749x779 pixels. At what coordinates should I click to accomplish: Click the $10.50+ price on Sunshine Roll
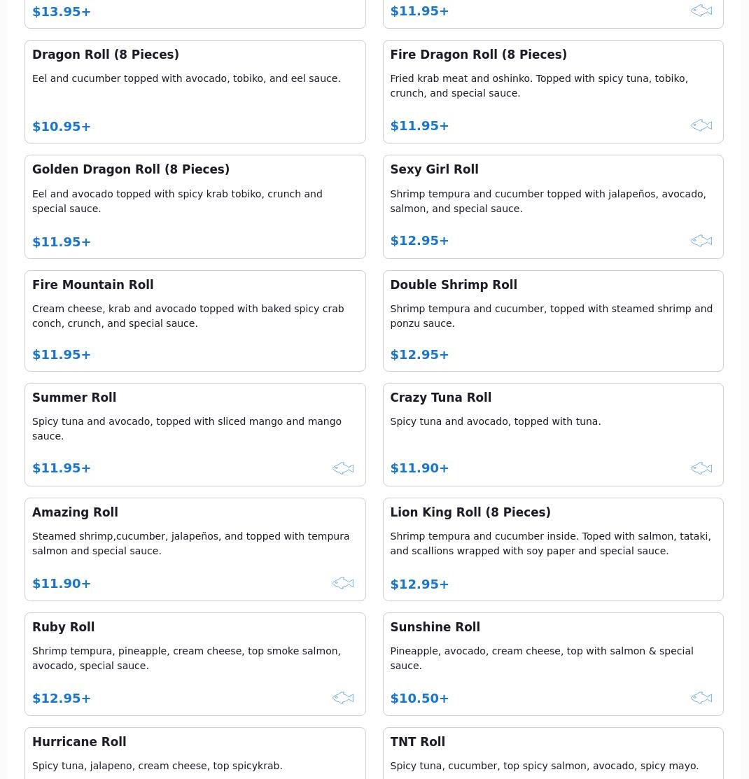(x=419, y=699)
